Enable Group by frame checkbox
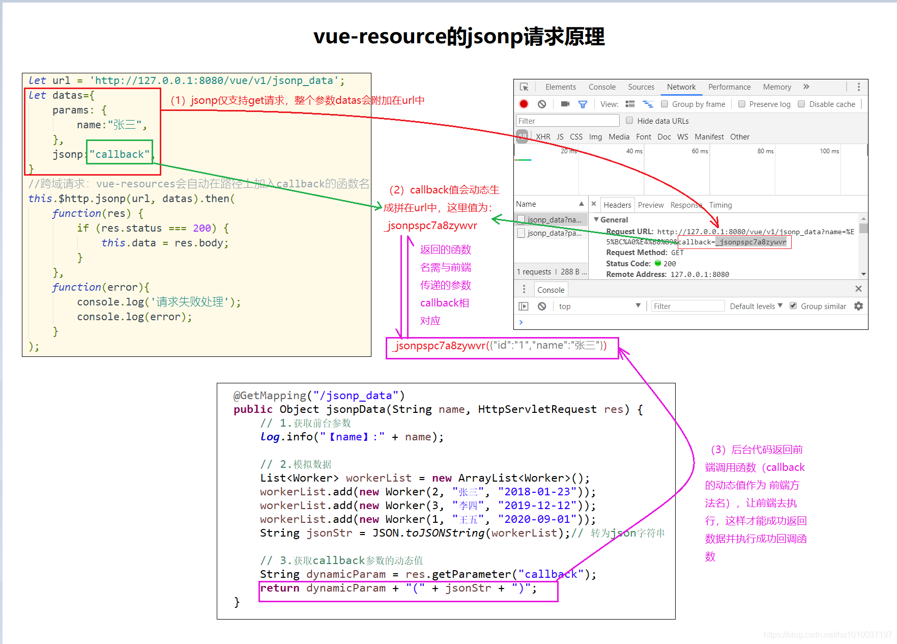This screenshot has width=897, height=644. [664, 104]
